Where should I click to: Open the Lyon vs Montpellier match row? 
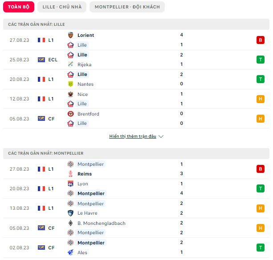[136, 188]
